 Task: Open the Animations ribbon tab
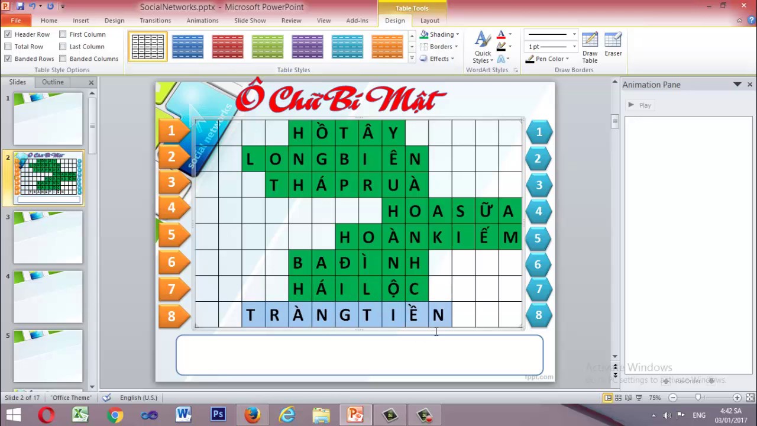tap(202, 20)
